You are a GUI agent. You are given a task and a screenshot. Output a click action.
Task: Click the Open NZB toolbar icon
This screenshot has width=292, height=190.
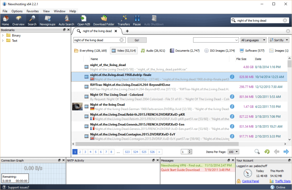point(84,21)
